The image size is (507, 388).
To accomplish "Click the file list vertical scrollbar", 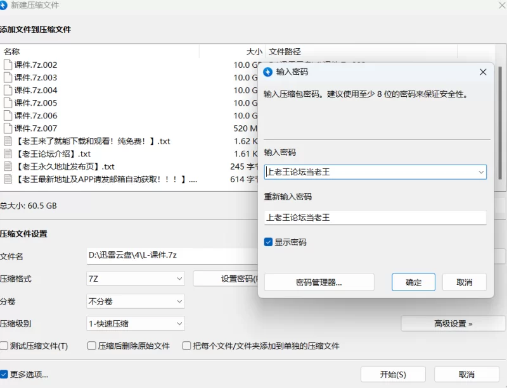I will pyautogui.click(x=500, y=123).
